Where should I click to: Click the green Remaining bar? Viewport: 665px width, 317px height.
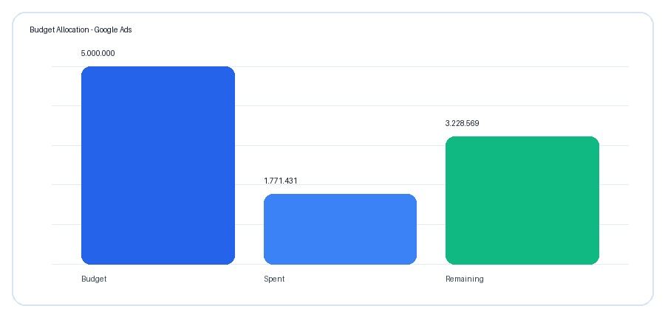pos(522,201)
